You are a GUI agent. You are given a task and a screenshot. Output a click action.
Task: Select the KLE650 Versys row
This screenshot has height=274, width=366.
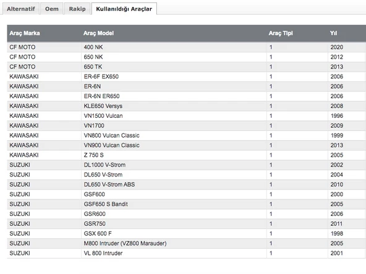coord(187,106)
